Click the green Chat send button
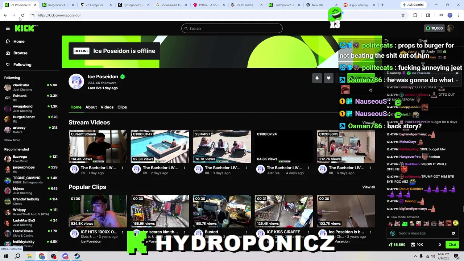464x261 pixels. pos(452,245)
